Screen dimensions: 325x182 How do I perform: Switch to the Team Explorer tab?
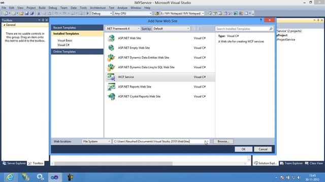pos(291,163)
